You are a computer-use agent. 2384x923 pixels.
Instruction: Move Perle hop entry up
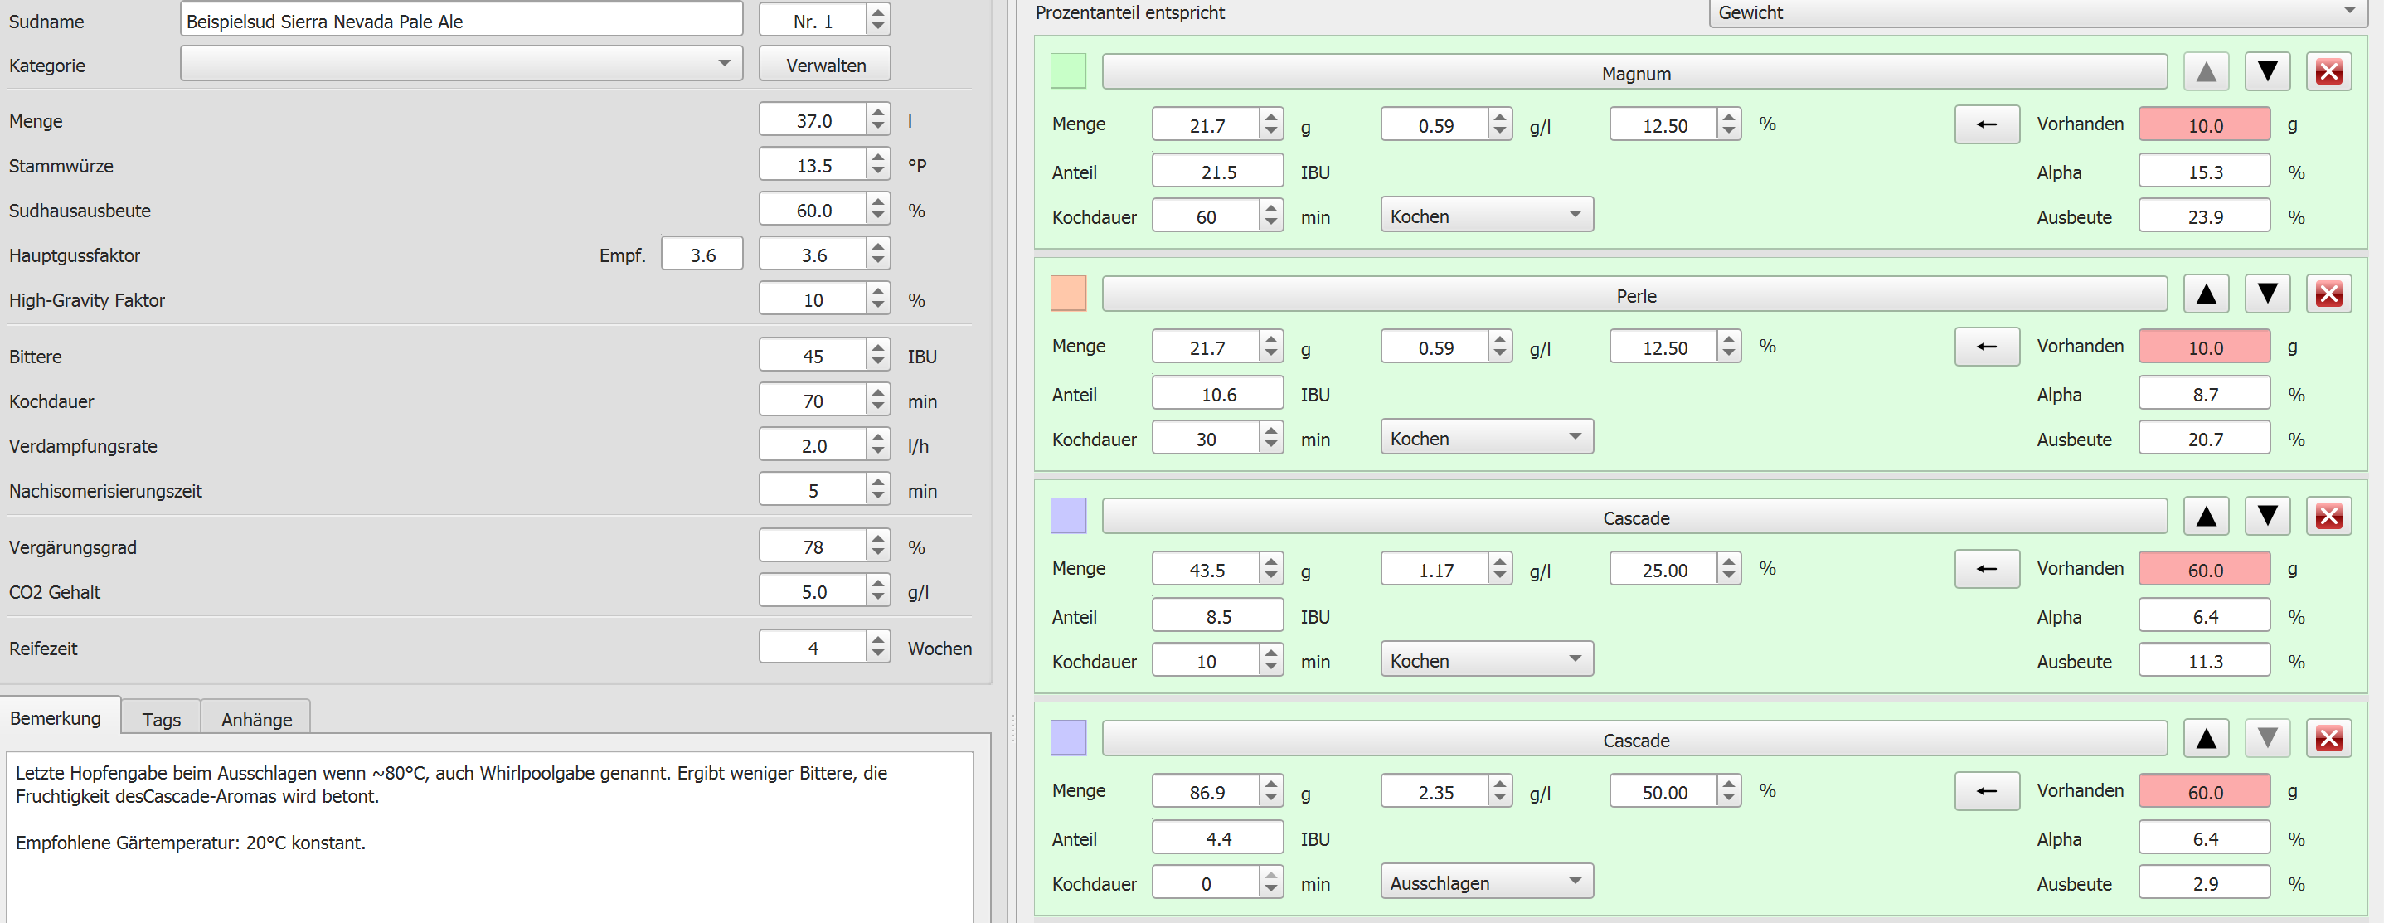pyautogui.click(x=2206, y=294)
